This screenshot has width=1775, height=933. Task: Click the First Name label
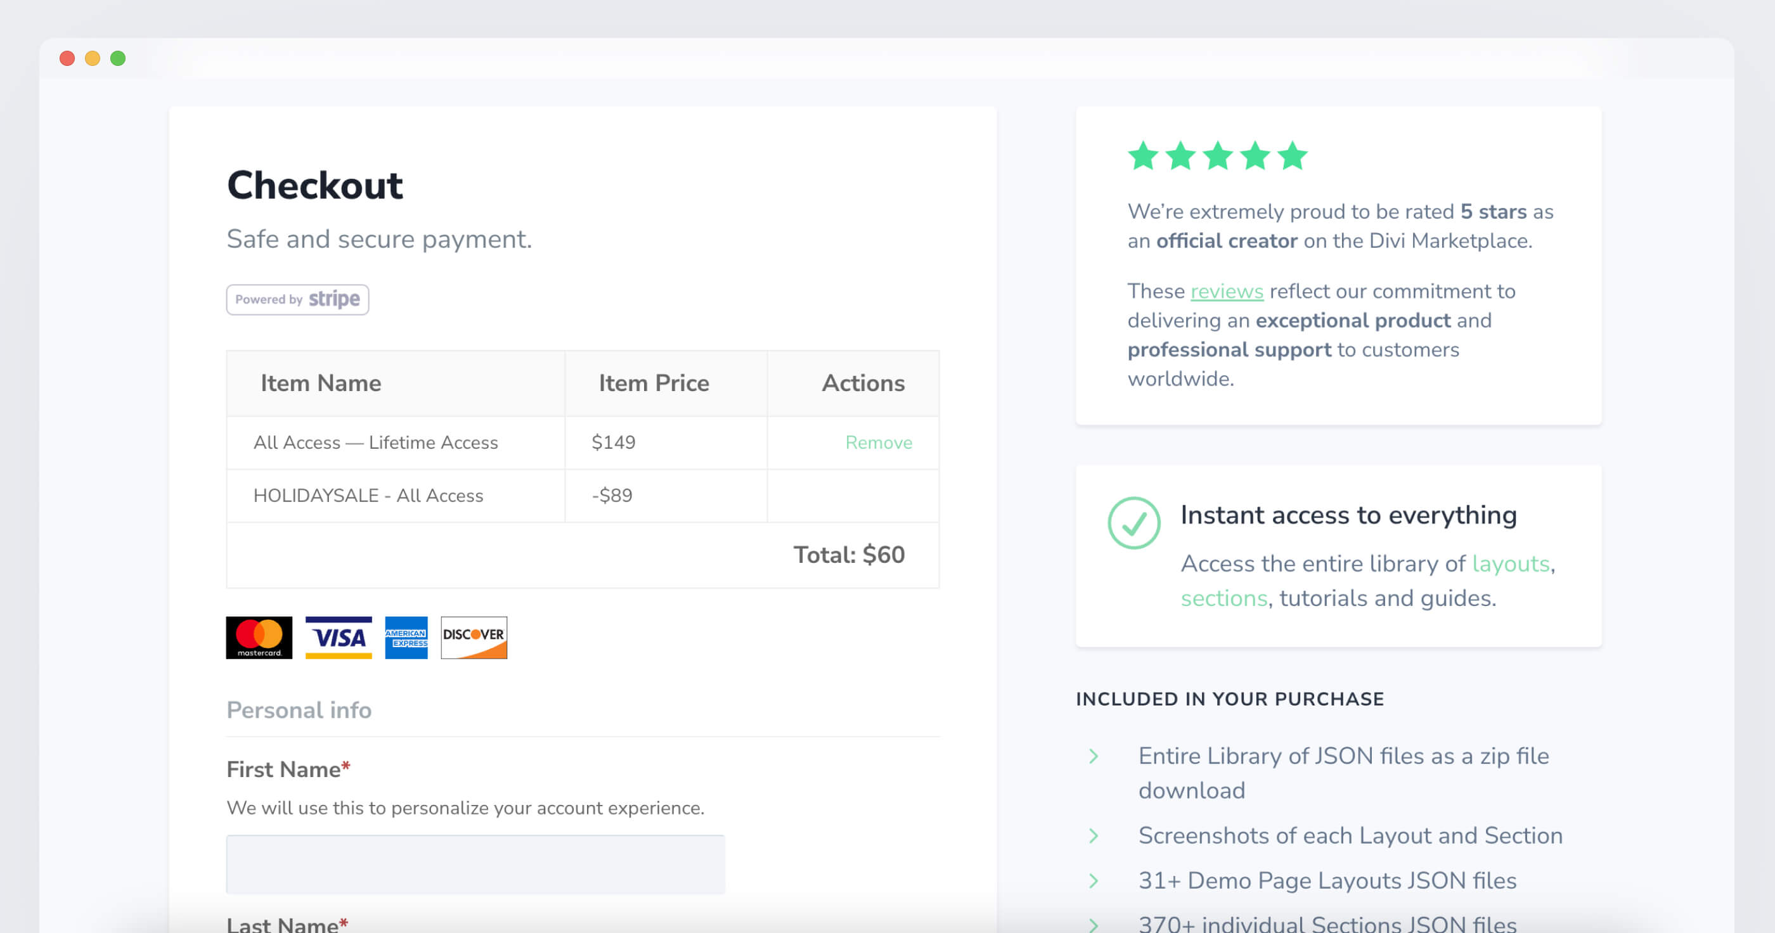288,769
